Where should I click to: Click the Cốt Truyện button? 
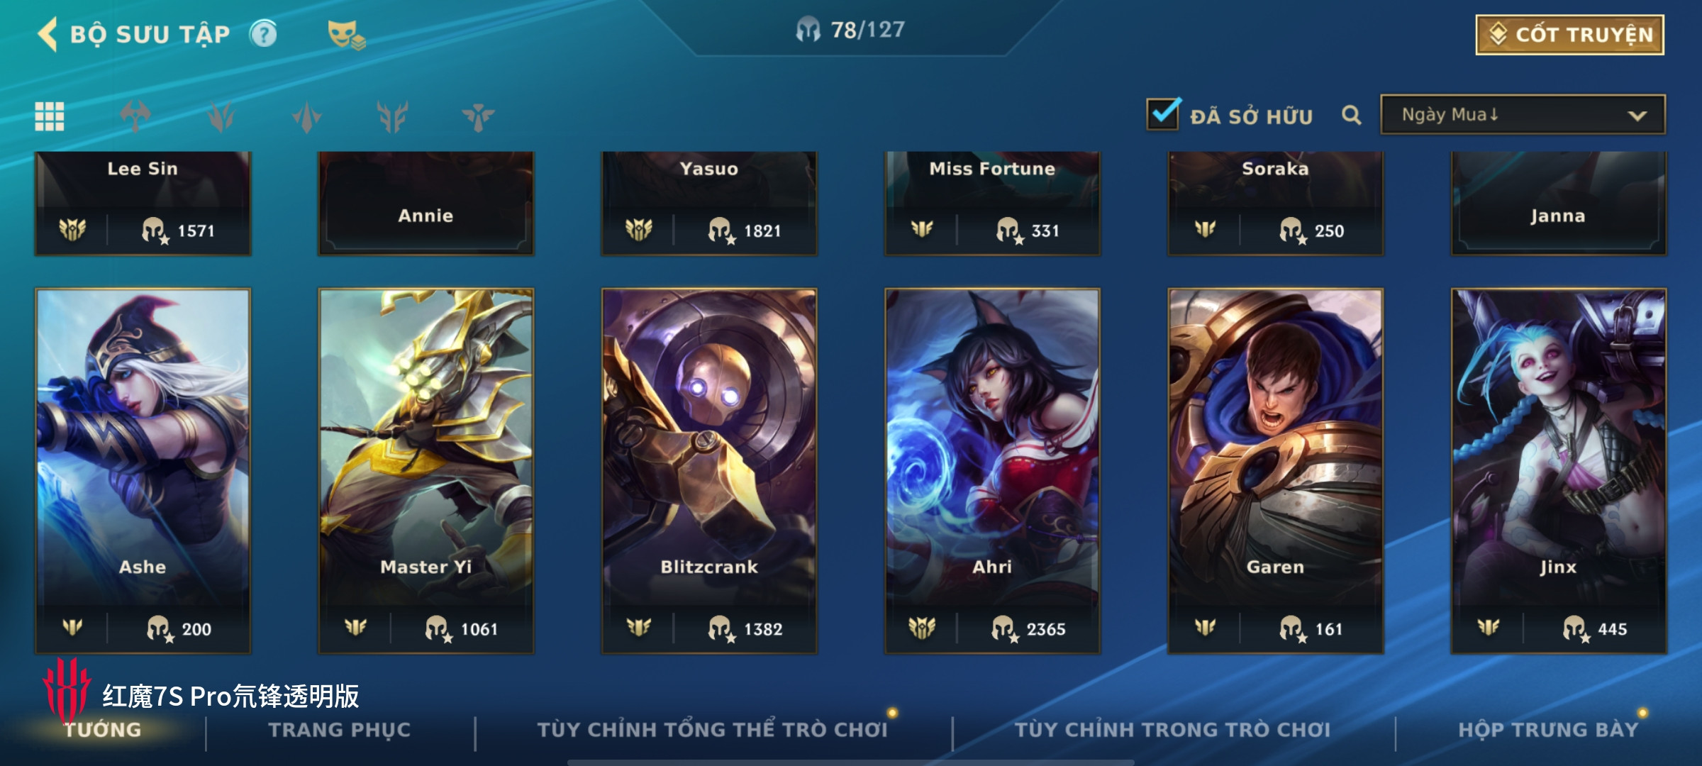(x=1570, y=35)
